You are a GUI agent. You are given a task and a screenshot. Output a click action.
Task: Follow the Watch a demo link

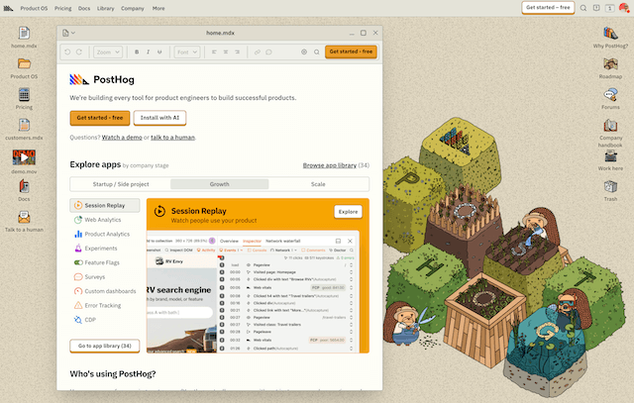[x=122, y=138]
